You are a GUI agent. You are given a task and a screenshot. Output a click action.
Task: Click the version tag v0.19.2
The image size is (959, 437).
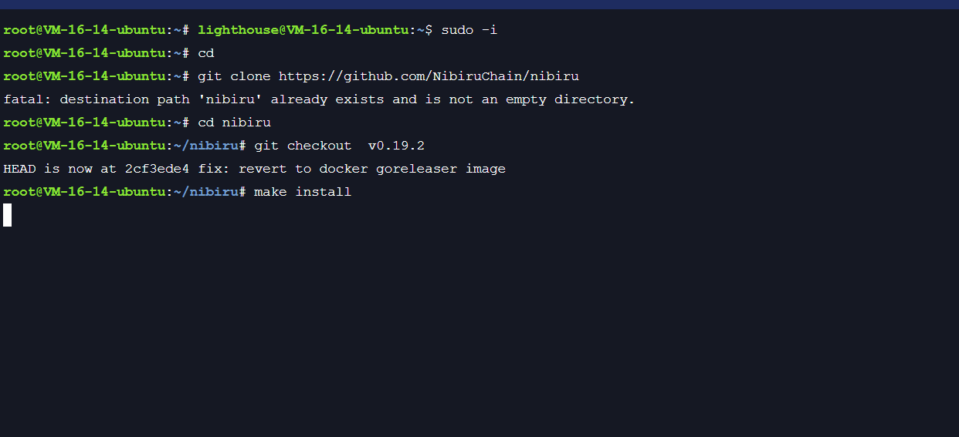tap(396, 146)
